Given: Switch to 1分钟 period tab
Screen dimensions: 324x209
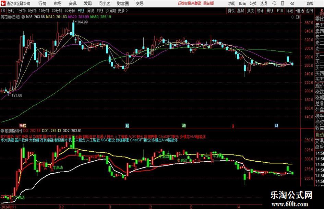Looking at the screenshot, I should point(21,11).
